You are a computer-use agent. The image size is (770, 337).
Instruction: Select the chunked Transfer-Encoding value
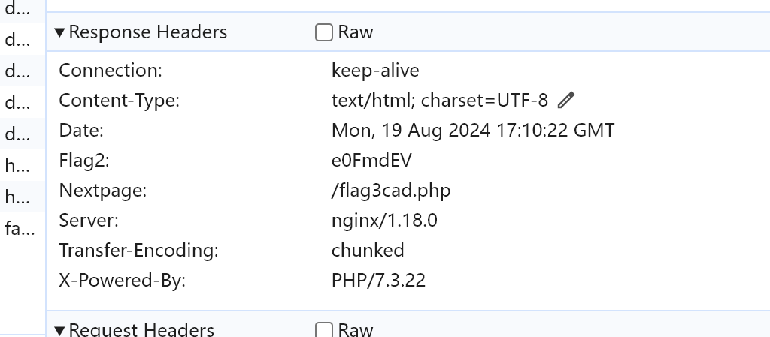[x=368, y=251]
